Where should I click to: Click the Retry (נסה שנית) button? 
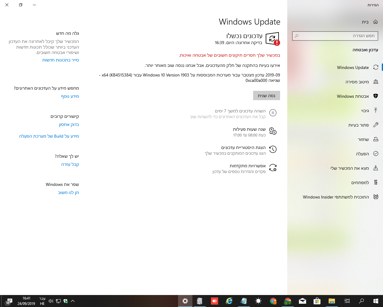tap(267, 96)
